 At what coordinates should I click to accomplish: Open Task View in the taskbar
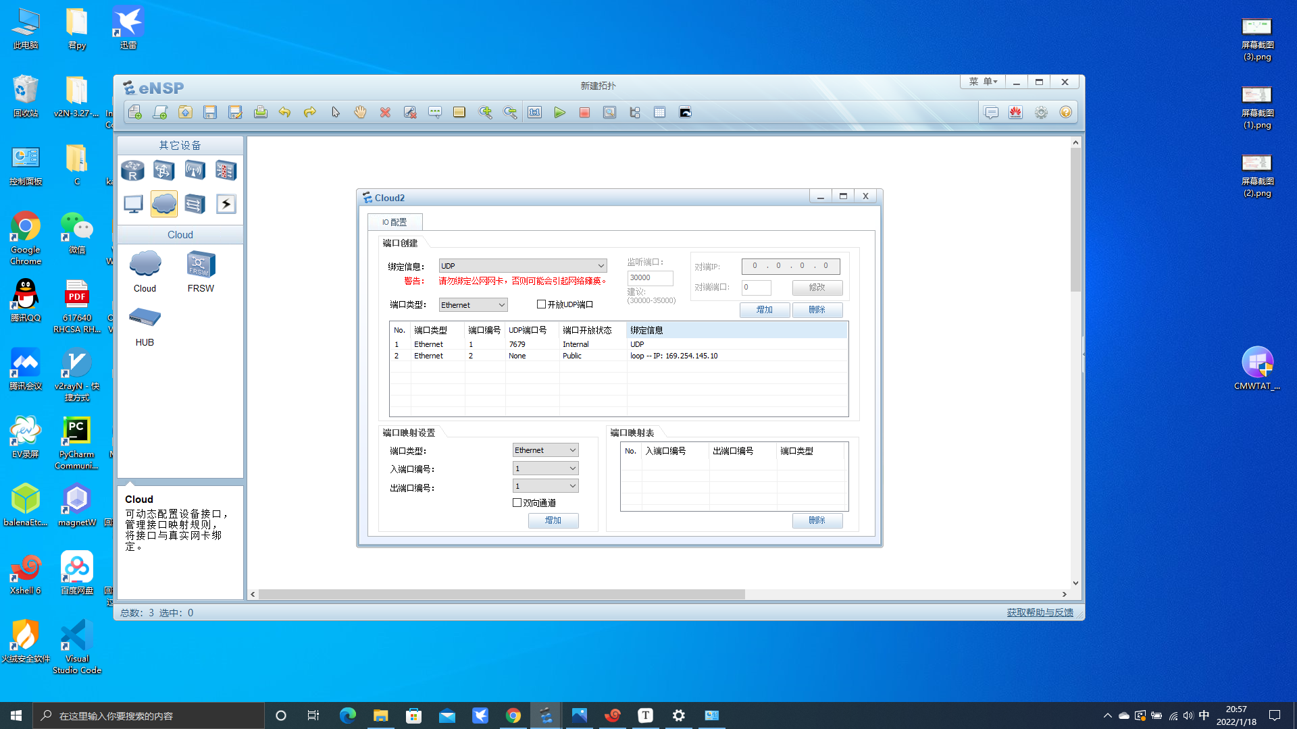point(313,715)
